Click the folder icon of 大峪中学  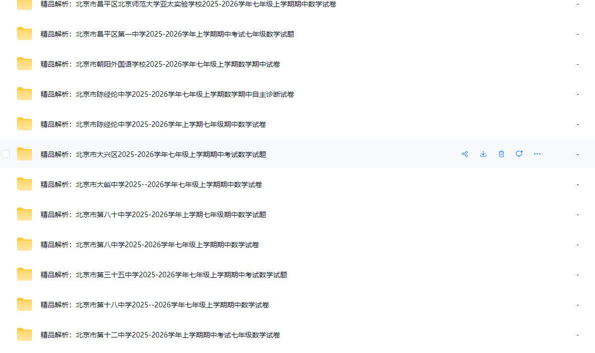coord(25,185)
